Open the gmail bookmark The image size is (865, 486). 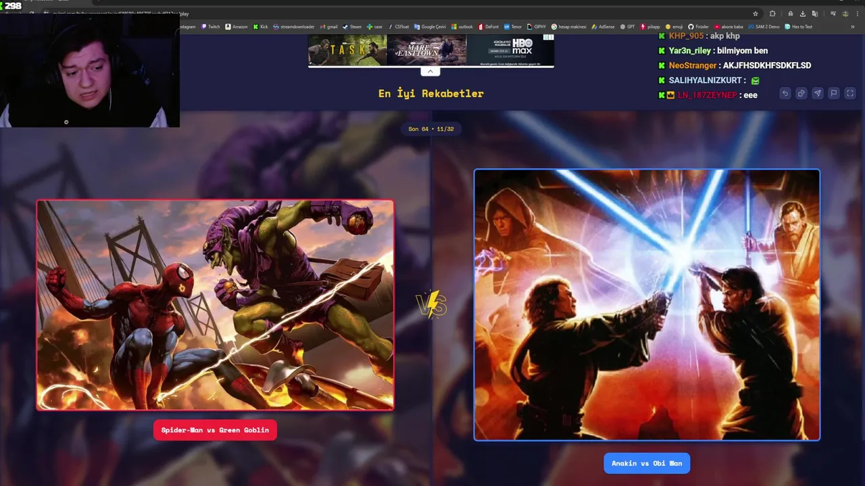328,27
